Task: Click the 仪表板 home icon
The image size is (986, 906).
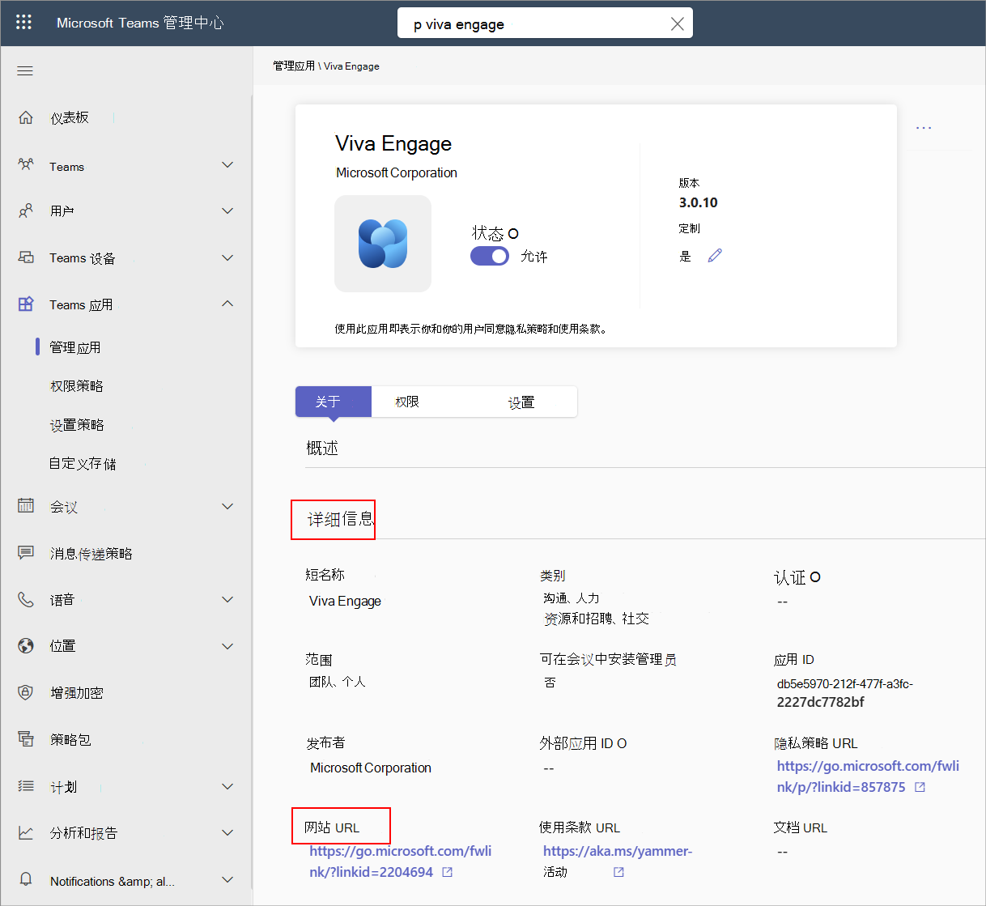Action: [x=26, y=117]
